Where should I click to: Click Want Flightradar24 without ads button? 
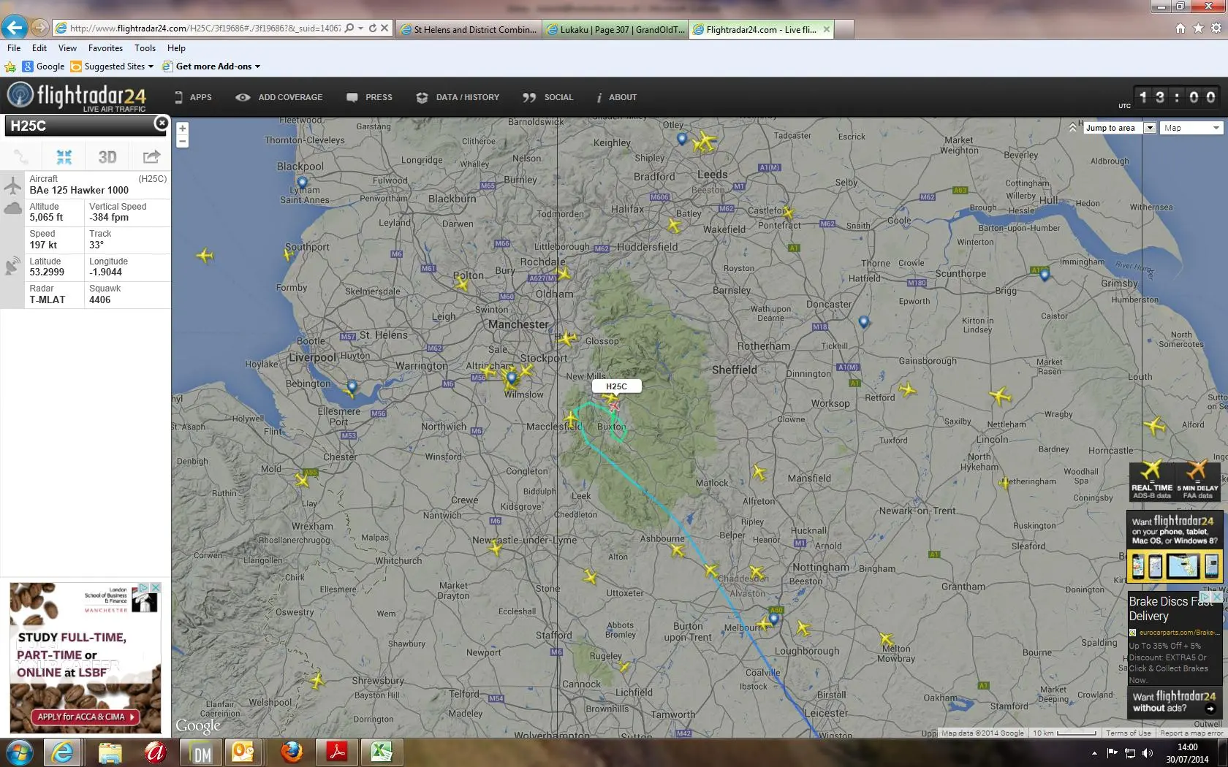pos(1174,702)
